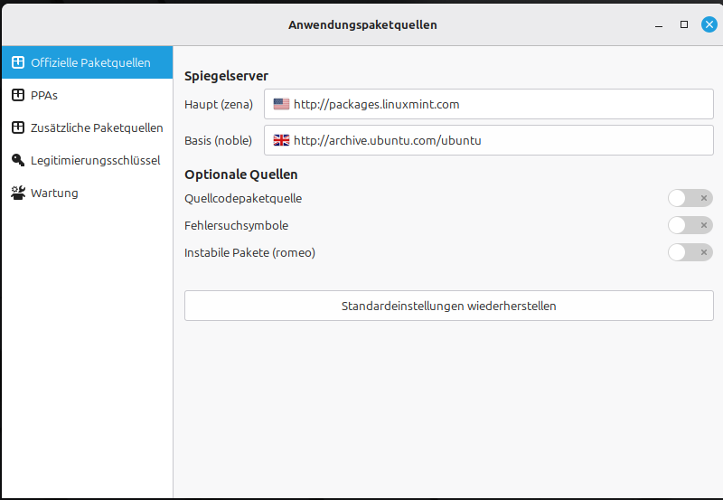Toggle Fehlersuchsymbole on

(690, 225)
